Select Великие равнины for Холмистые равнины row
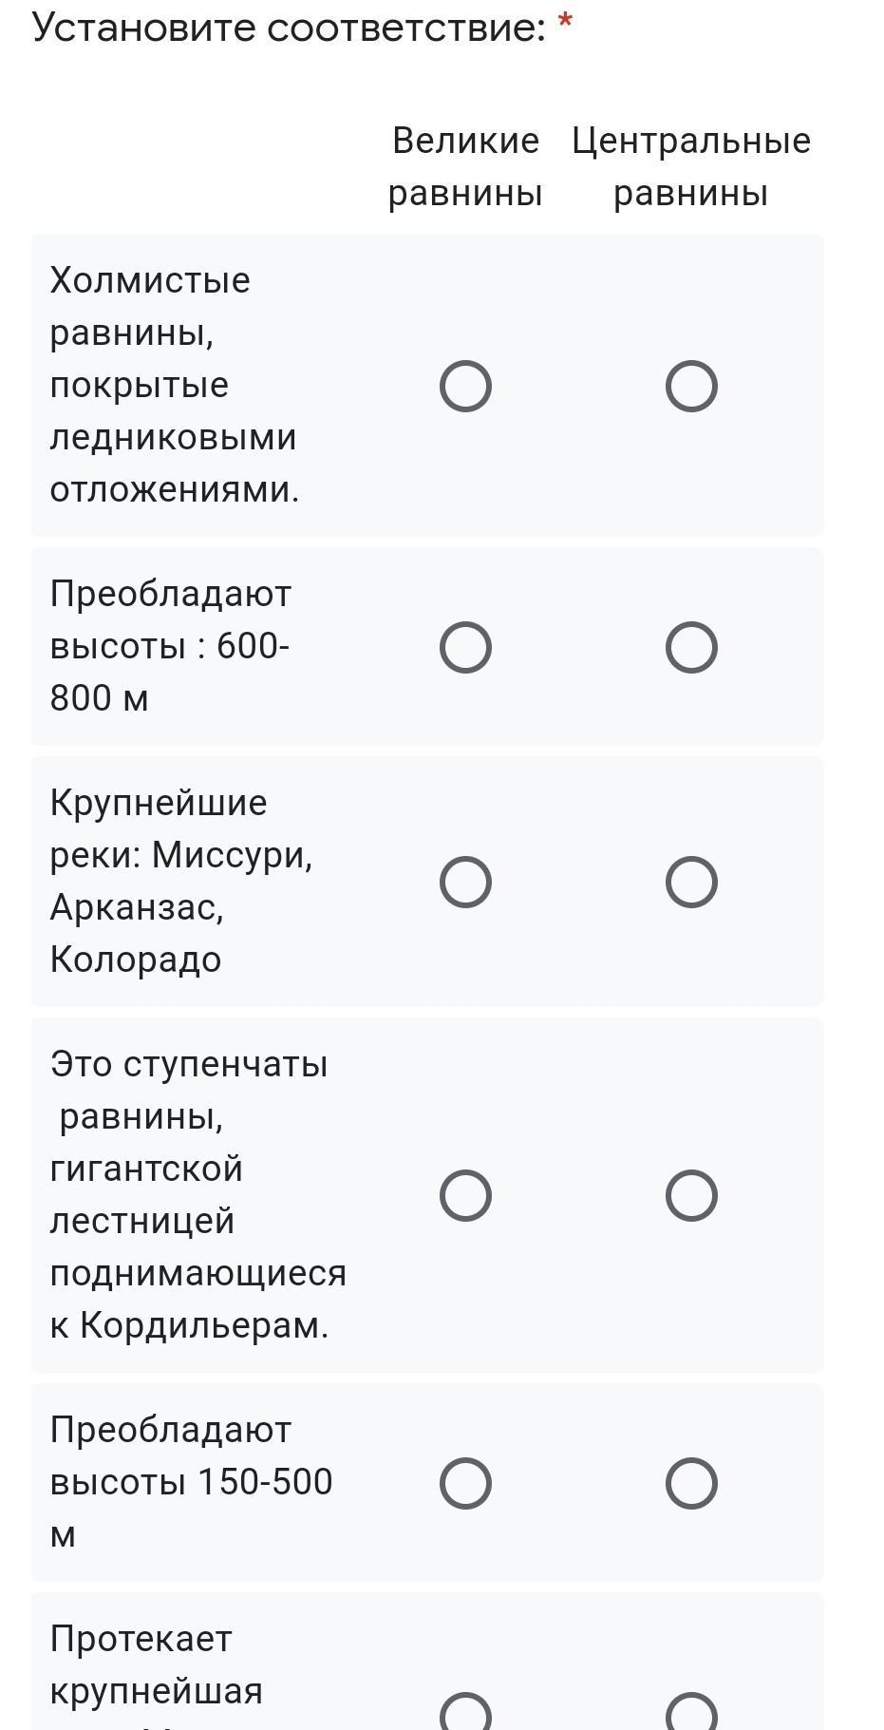Viewport: 884px width, 1730px height. tap(465, 387)
